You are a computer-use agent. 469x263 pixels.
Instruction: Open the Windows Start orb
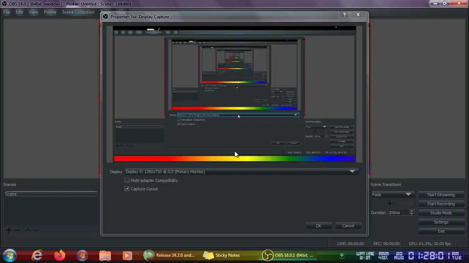coord(10,255)
